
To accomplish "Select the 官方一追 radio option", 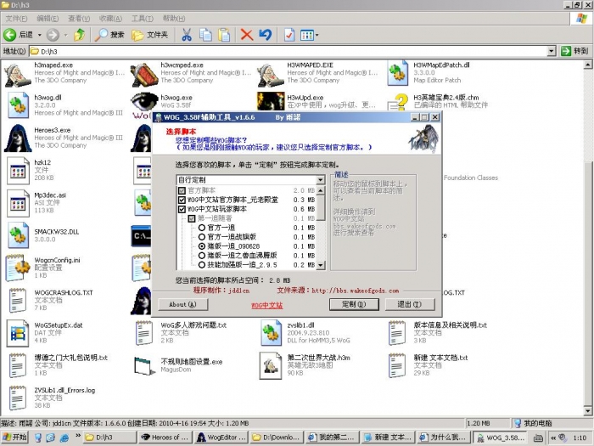I will tap(202, 228).
